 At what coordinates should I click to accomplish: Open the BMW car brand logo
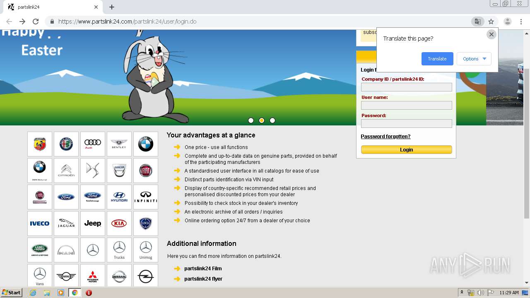[146, 144]
